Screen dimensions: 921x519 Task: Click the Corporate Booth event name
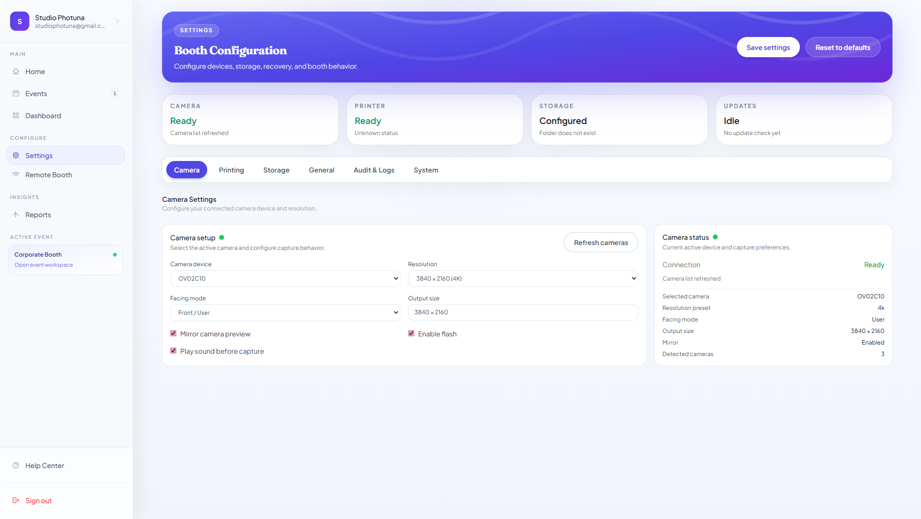[x=38, y=254]
